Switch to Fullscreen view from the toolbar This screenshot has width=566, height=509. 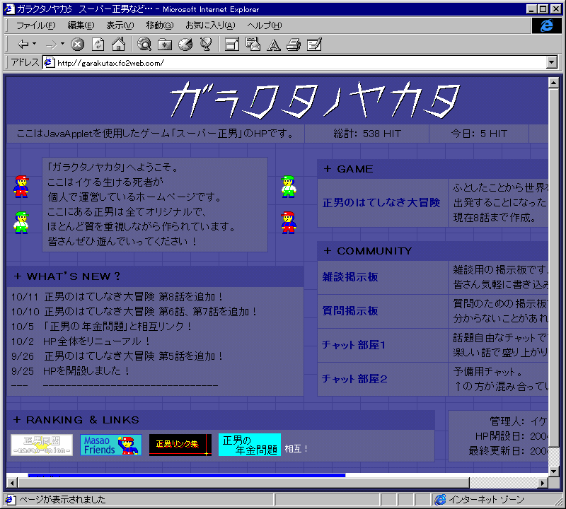[x=232, y=45]
